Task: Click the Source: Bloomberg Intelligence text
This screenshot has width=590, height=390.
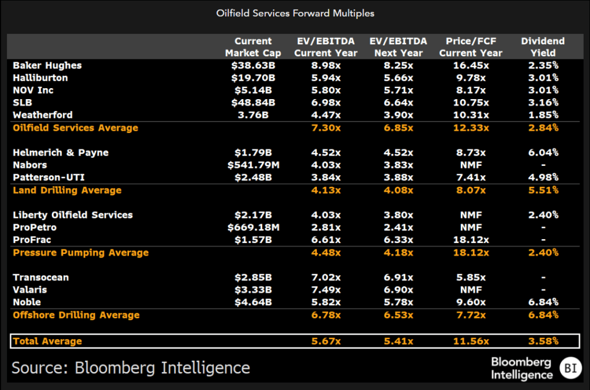Action: click(x=131, y=368)
